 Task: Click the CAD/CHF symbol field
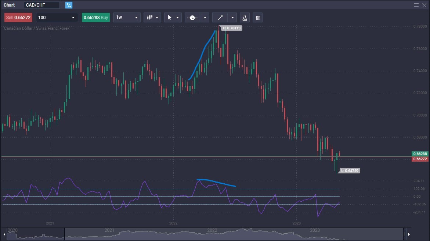(41, 5)
